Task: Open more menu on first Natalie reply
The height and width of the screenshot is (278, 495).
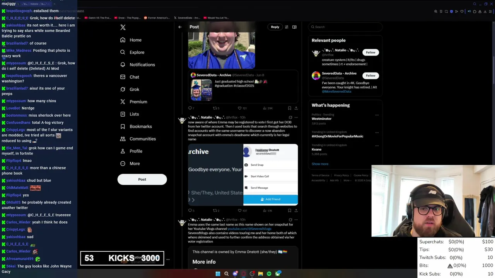Action: coord(296,117)
